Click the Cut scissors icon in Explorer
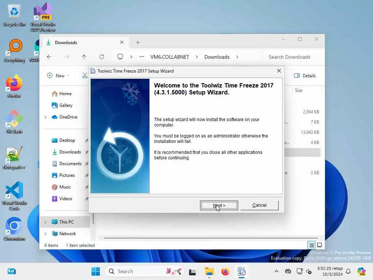Image resolution: width=373 pixels, height=280 pixels. click(x=85, y=76)
